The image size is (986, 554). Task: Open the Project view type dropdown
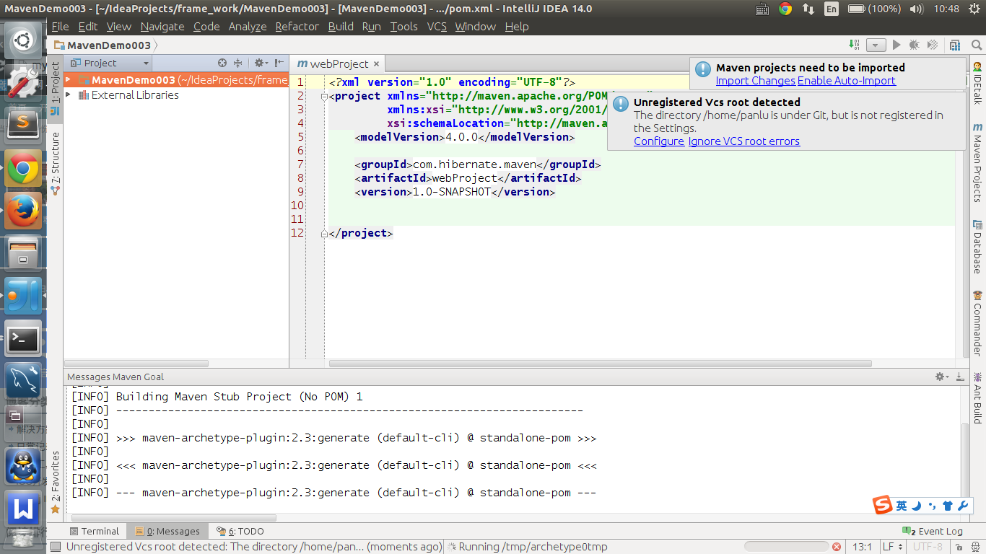[110, 63]
